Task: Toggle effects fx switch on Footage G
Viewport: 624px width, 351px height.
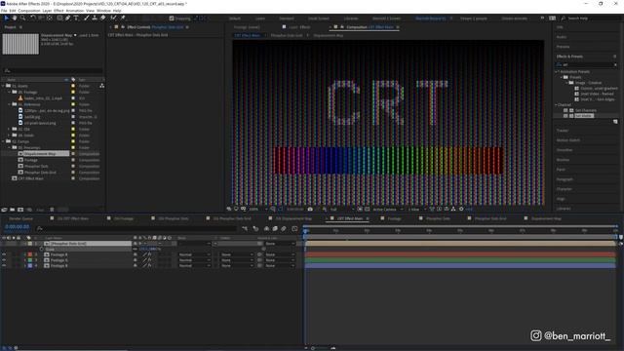Action: click(149, 260)
